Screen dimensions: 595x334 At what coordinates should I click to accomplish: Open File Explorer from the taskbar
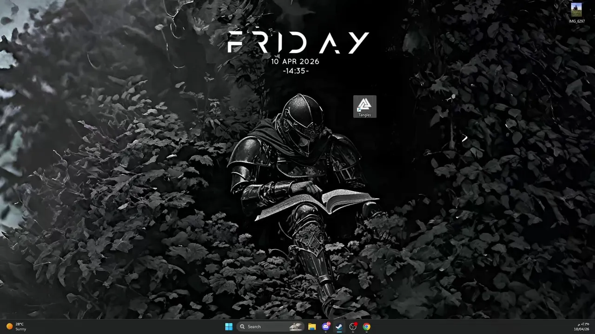312,327
